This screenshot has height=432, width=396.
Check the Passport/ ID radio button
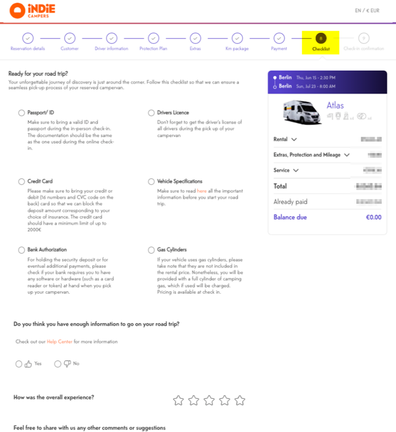[21, 112]
